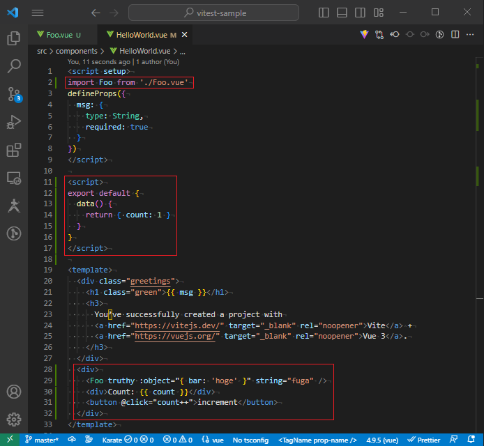Click the No tsconfig status item
Image resolution: width=484 pixels, height=446 pixels.
pyautogui.click(x=250, y=440)
